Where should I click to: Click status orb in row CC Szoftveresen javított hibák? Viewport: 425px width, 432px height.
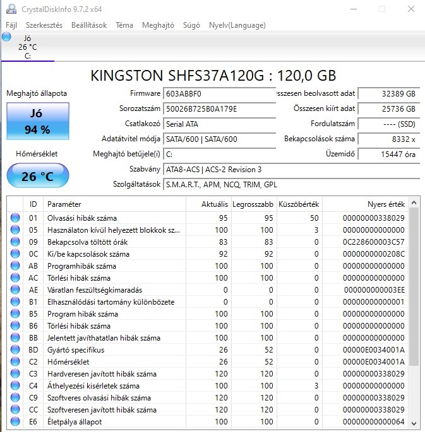[x=15, y=409]
